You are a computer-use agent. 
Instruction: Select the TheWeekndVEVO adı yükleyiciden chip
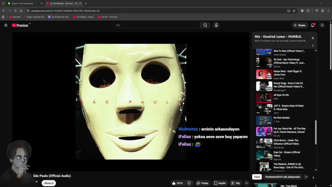[282, 177]
